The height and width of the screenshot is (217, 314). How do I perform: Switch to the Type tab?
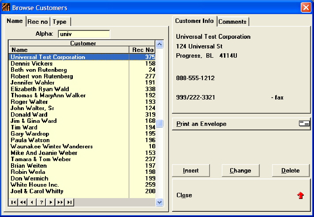pyautogui.click(x=60, y=22)
